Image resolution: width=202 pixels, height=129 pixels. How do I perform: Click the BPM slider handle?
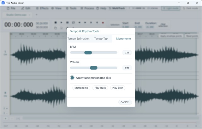[88, 53]
